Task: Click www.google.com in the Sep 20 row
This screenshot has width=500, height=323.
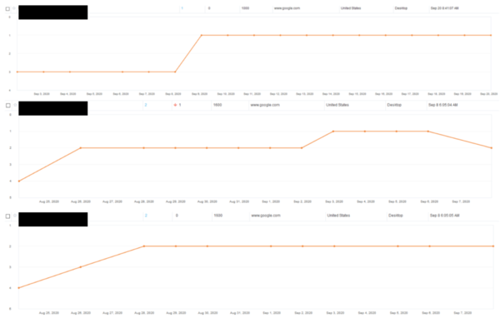Action: [287, 8]
